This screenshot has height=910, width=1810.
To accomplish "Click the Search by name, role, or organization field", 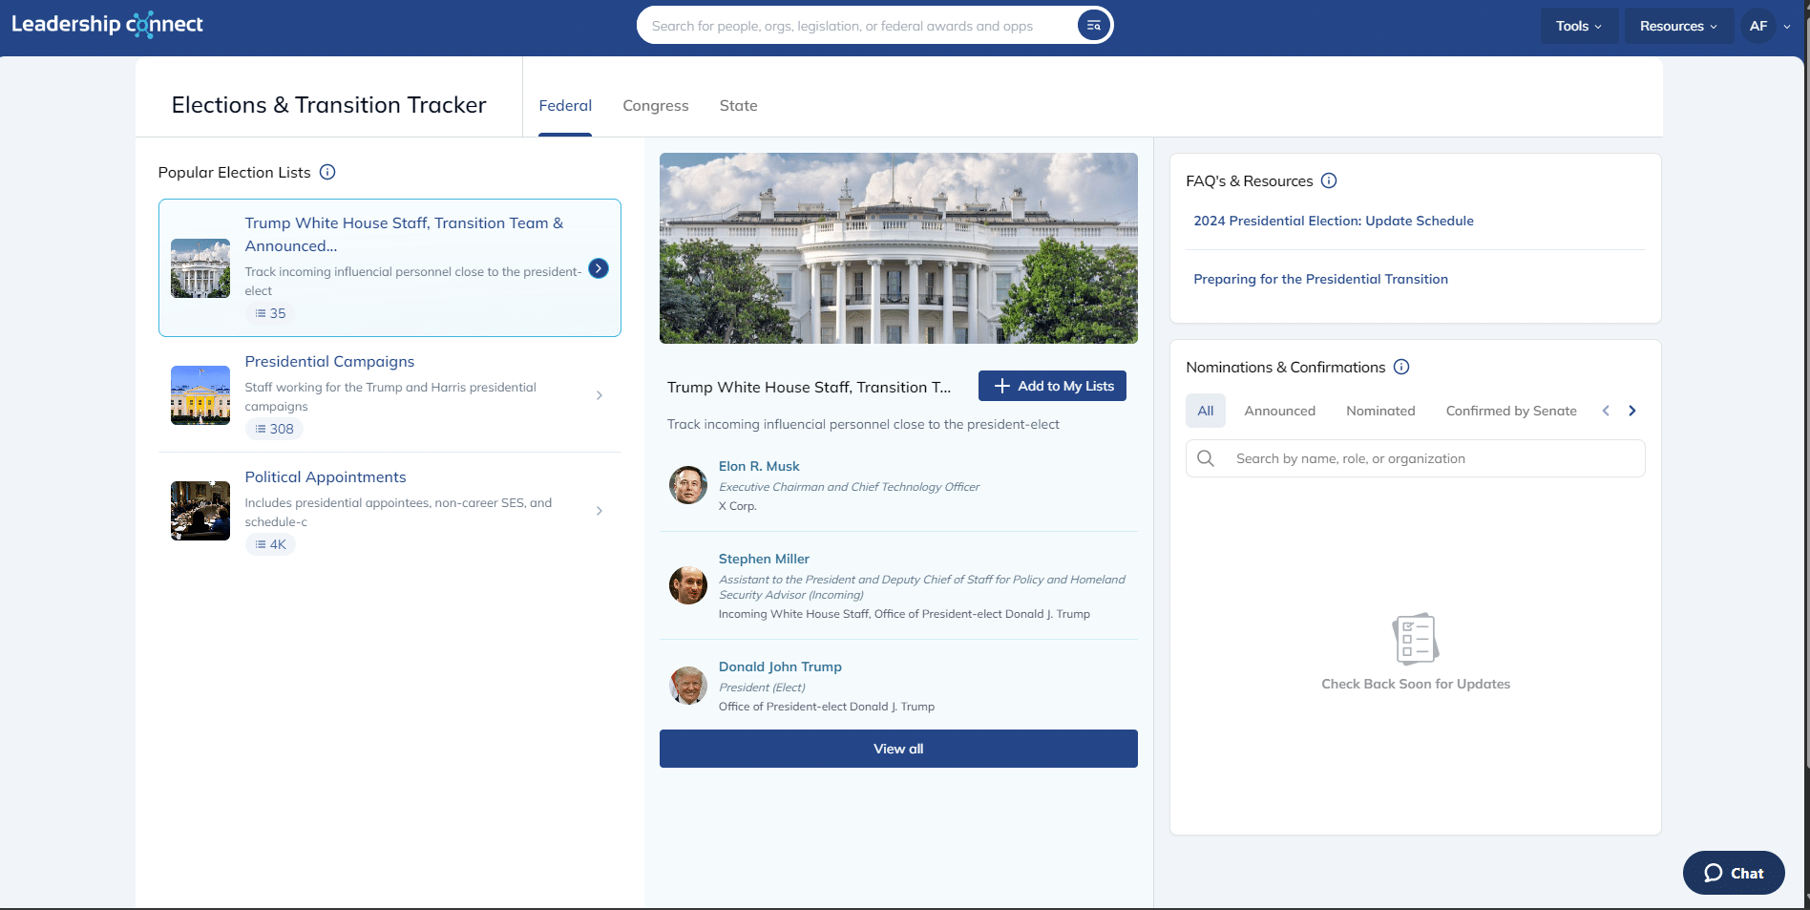I will (x=1415, y=458).
